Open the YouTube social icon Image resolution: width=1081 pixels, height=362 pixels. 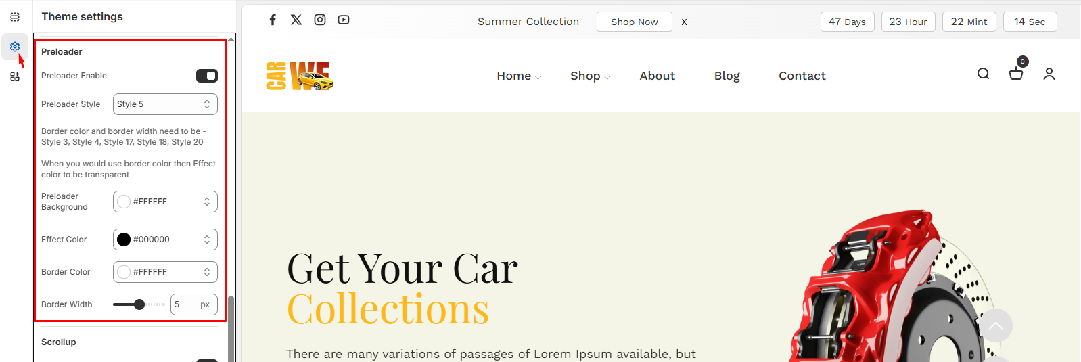(x=344, y=20)
